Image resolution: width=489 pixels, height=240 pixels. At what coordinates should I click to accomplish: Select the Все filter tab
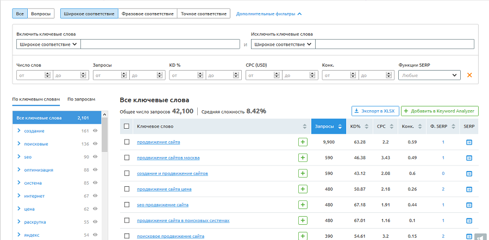[20, 14]
